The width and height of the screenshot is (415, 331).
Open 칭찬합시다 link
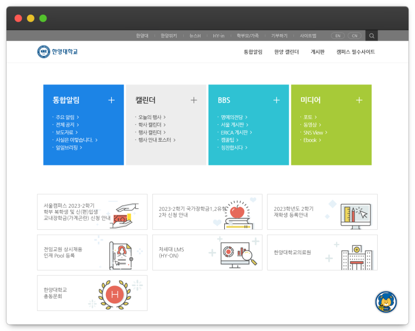(234, 148)
